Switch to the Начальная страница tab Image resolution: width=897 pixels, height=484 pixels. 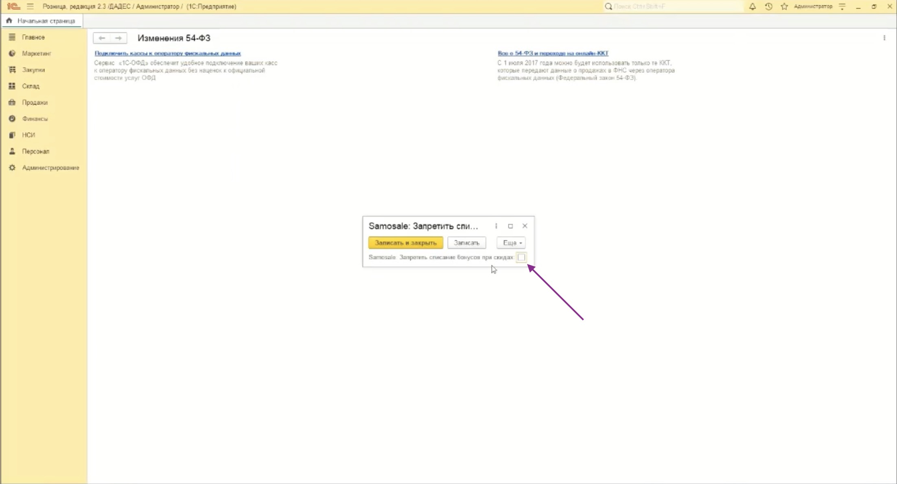42,21
